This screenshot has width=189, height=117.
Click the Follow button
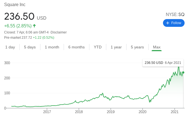click(174, 23)
